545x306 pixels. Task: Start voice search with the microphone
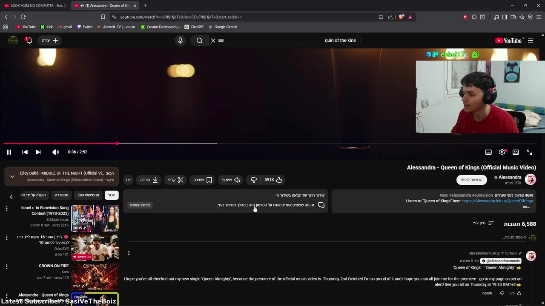click(180, 40)
